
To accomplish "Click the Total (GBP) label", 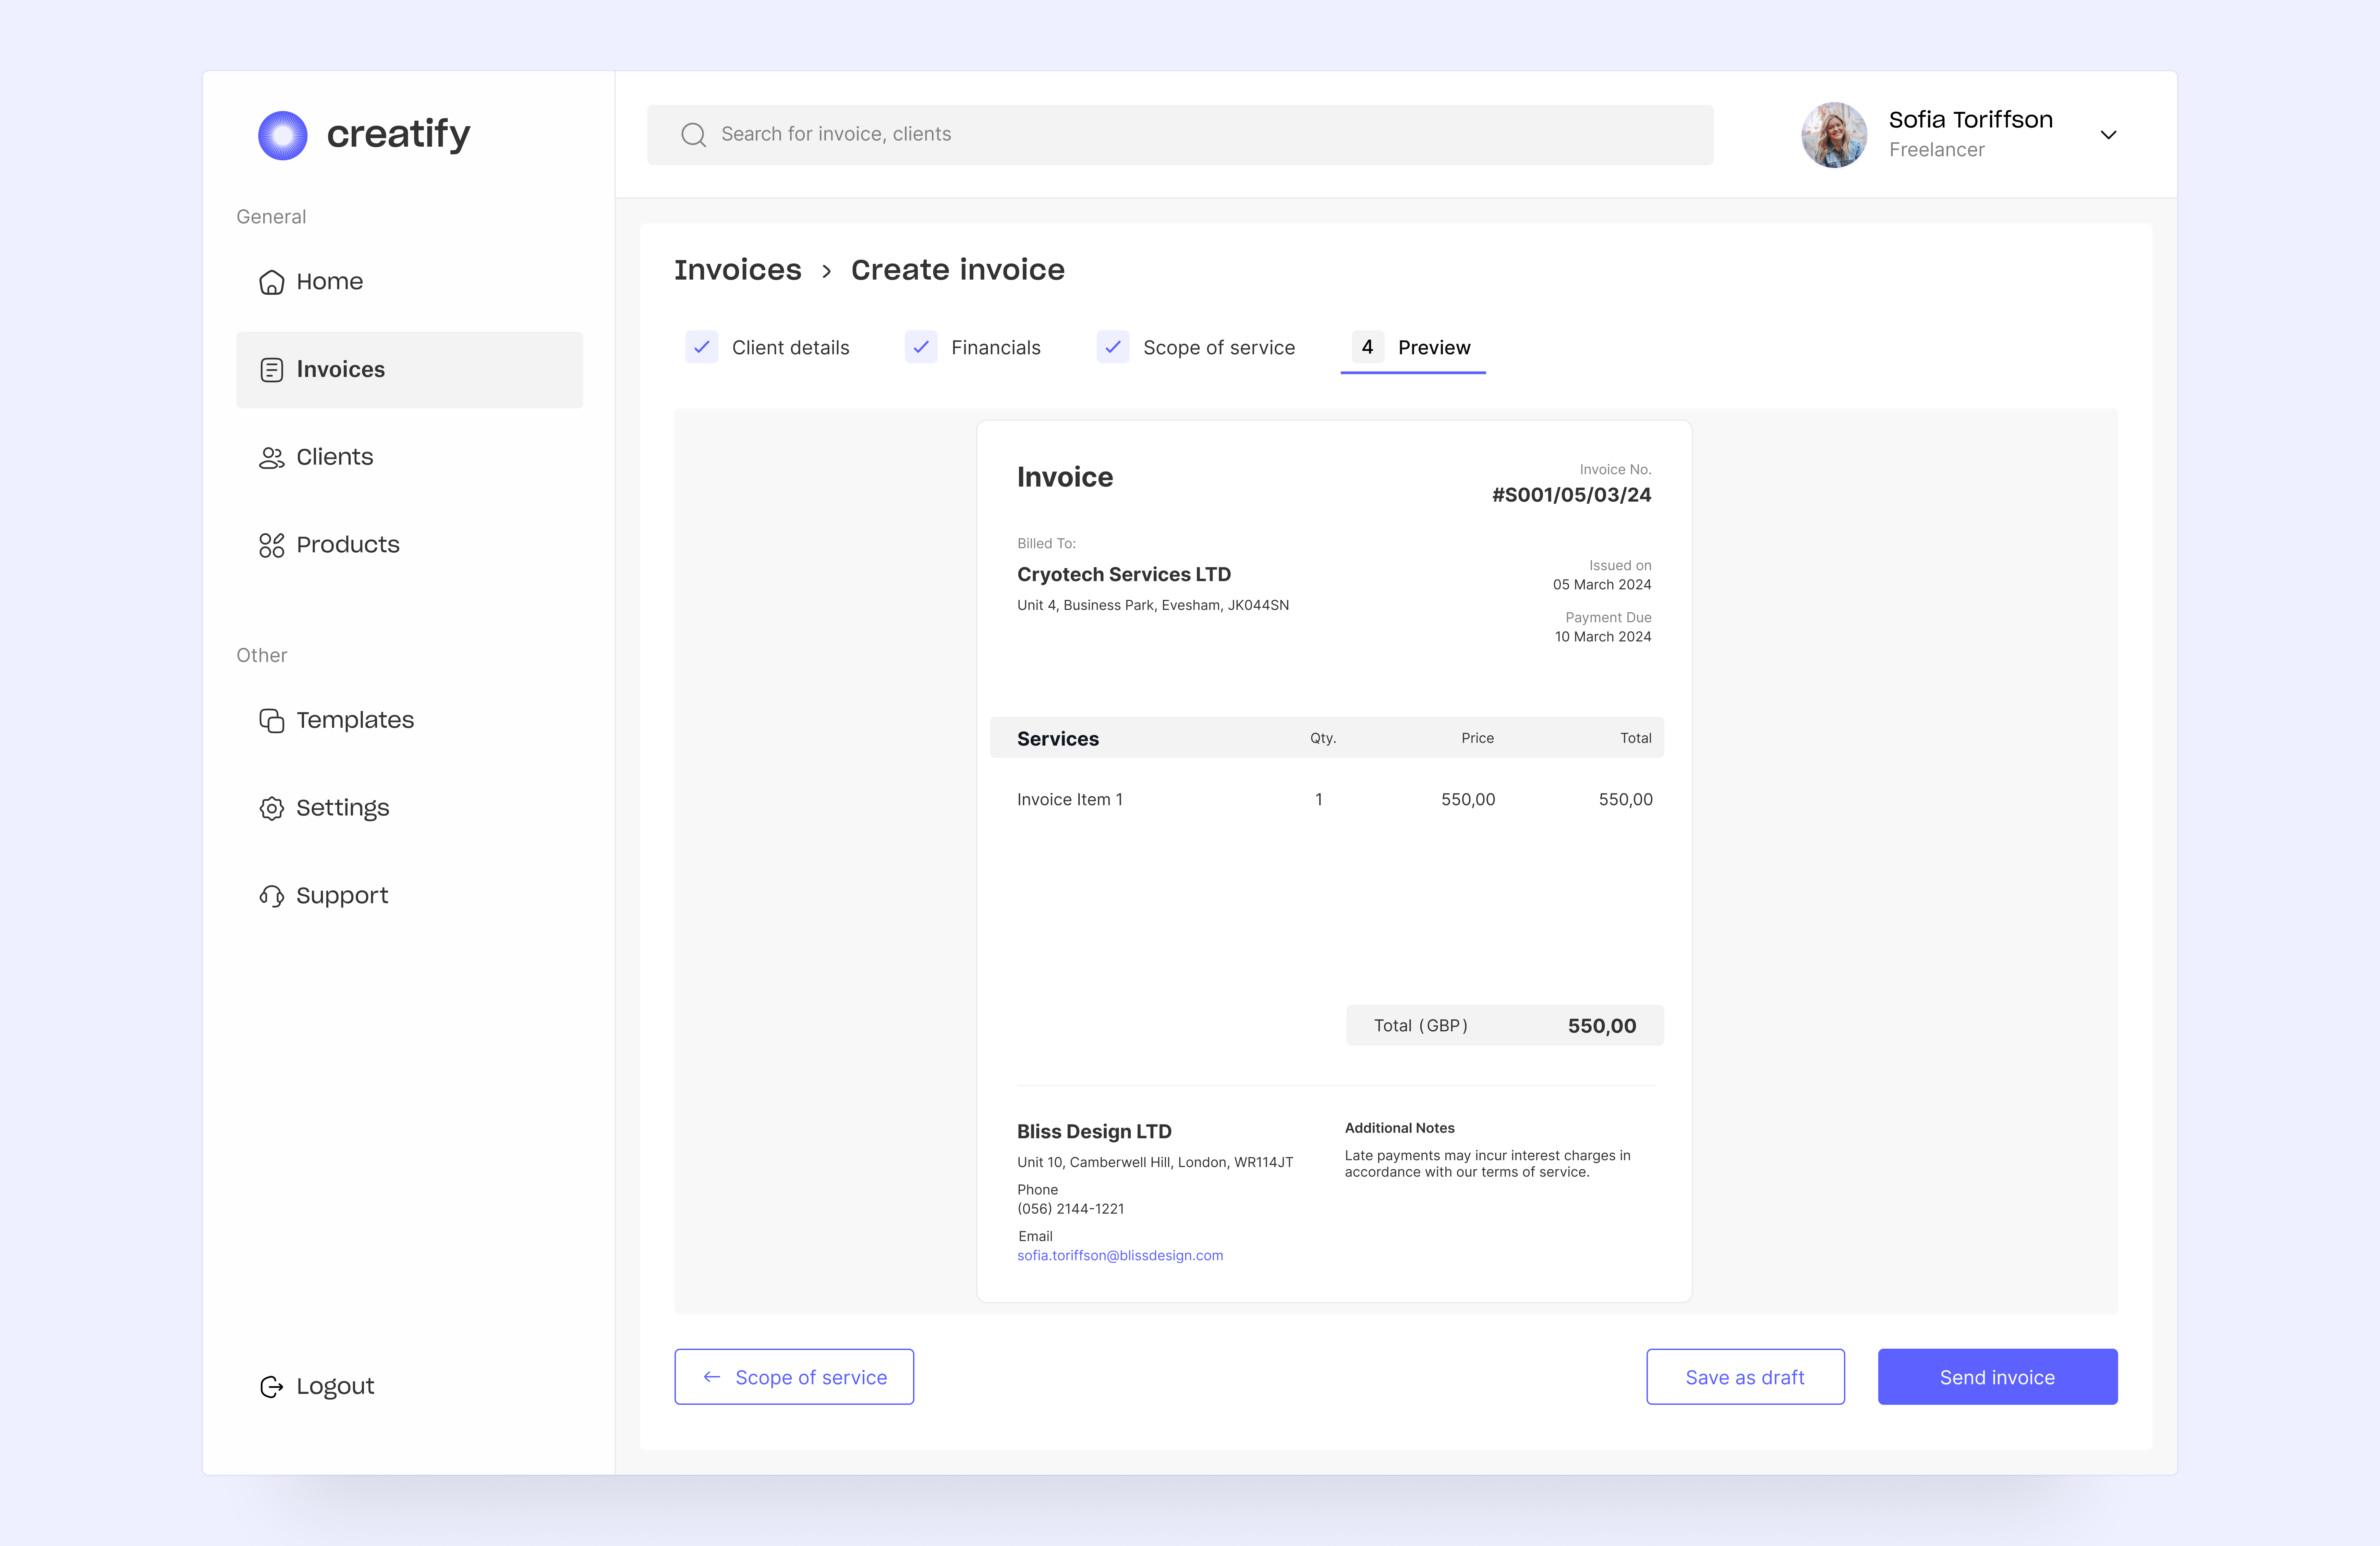I will (1421, 1026).
